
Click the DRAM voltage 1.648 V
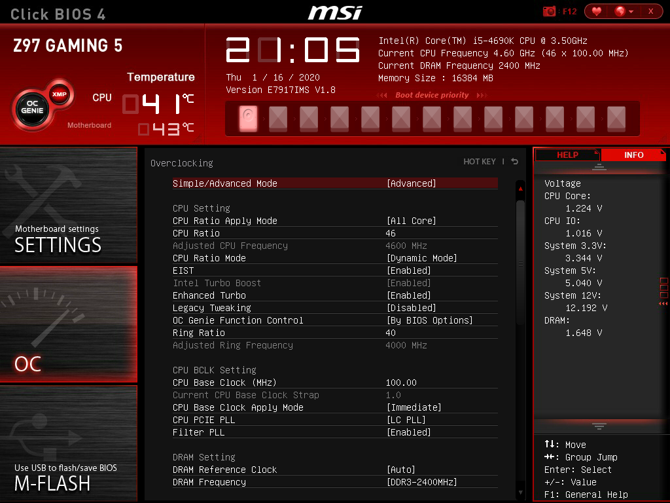pyautogui.click(x=584, y=333)
